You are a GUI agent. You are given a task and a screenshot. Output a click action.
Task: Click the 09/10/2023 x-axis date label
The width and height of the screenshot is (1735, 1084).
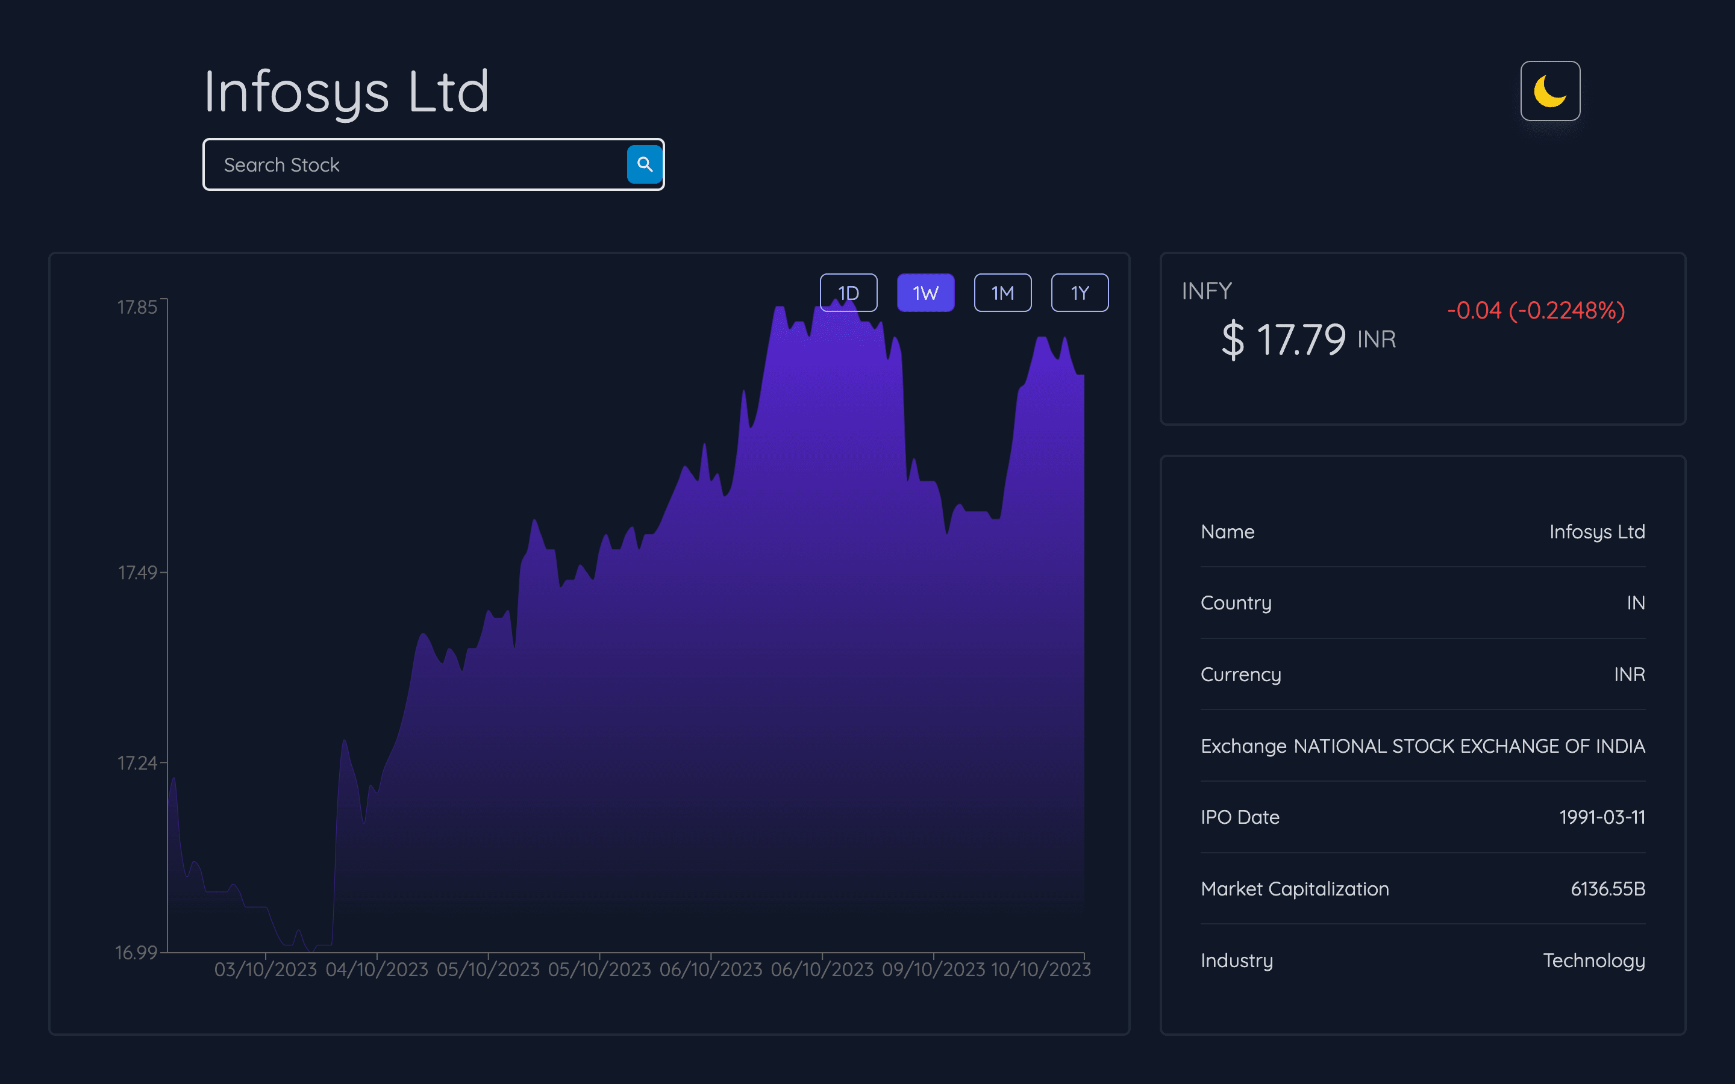click(x=933, y=970)
